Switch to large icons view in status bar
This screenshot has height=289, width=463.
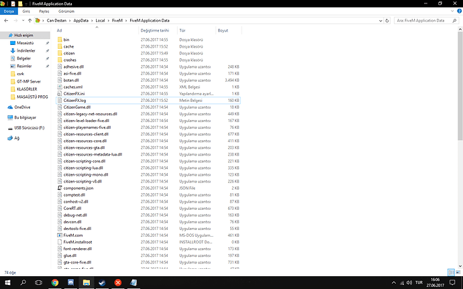click(458, 272)
